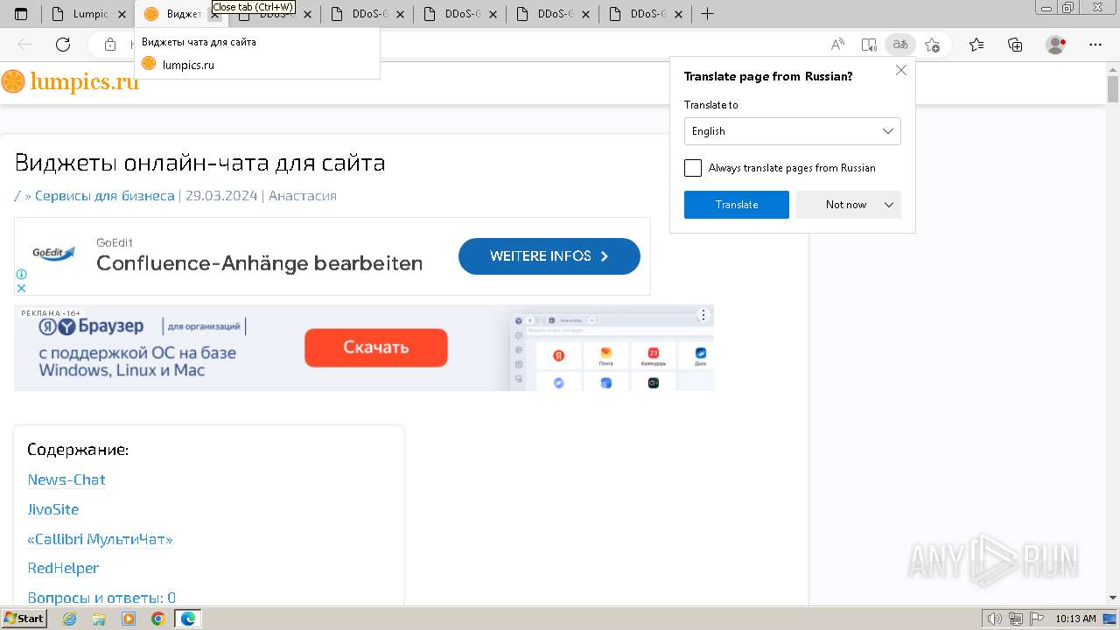Open Action Center flag icon
Image resolution: width=1120 pixels, height=630 pixels.
tap(1035, 619)
